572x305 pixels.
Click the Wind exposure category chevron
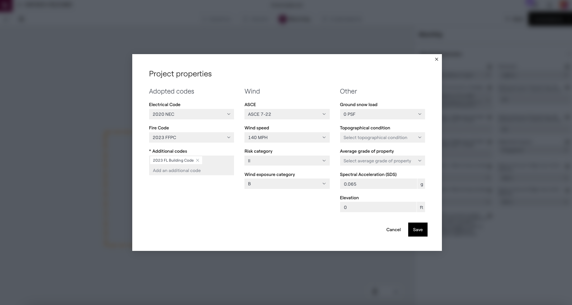click(x=324, y=184)
